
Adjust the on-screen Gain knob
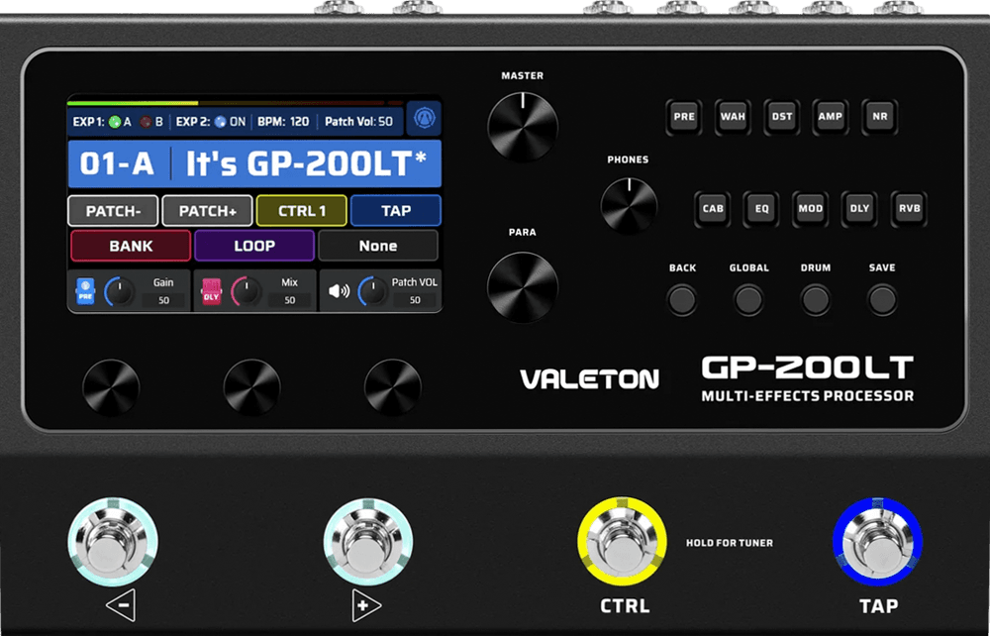point(119,291)
